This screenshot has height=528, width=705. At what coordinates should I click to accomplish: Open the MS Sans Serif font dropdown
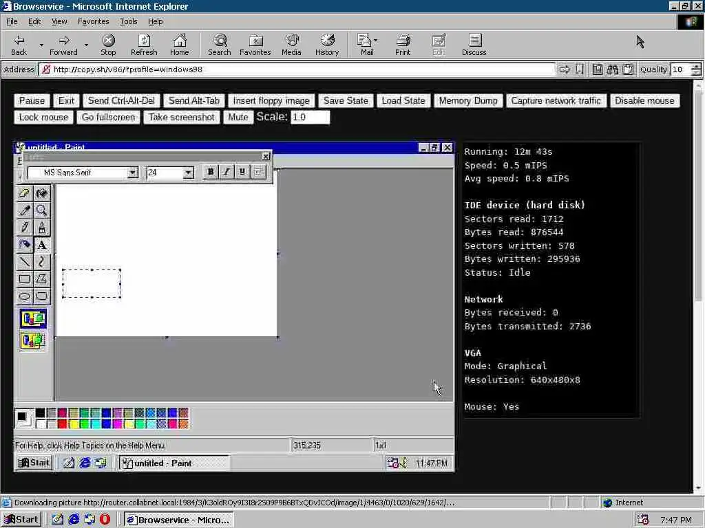[132, 173]
